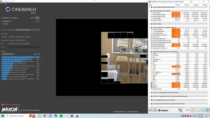Click HWiNFO network transfer icon

pyautogui.click(x=180, y=110)
